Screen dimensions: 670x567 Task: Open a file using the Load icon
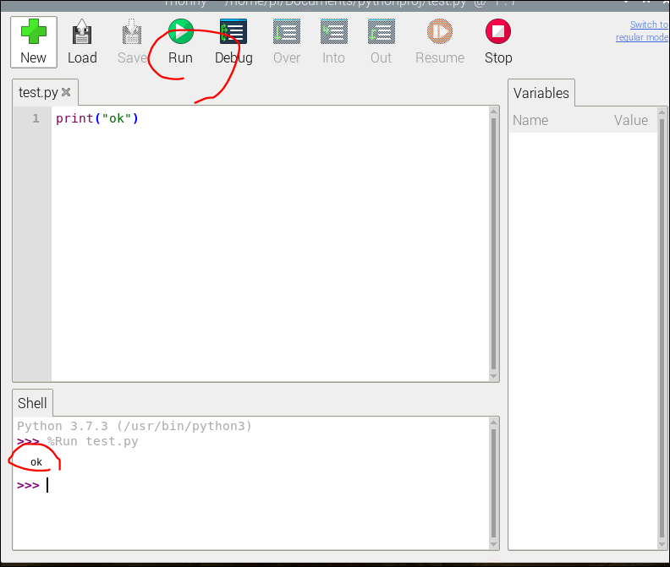[82, 32]
